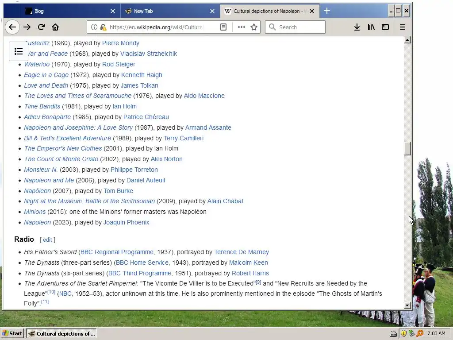This screenshot has height=340, width=453.
Task: Select the Cultural depictions taskbar button
Action: (x=61, y=333)
